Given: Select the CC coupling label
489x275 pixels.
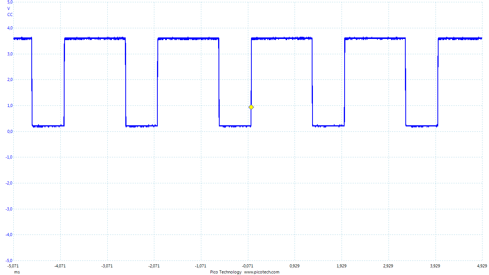Looking at the screenshot, I should pyautogui.click(x=10, y=15).
